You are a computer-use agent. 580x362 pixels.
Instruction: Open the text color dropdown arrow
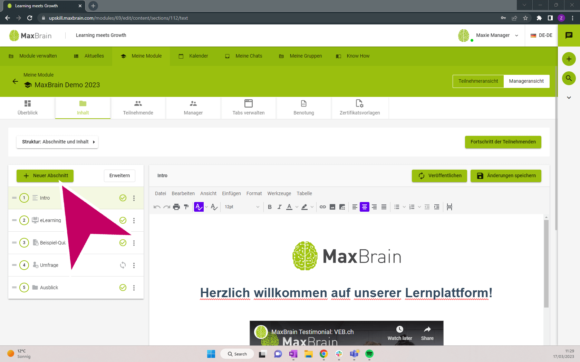tap(297, 207)
